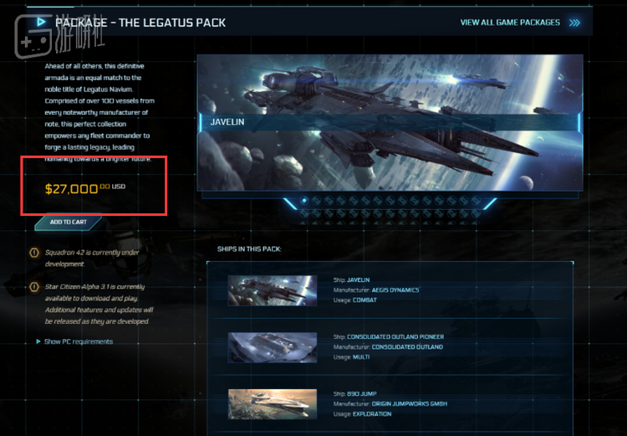Screen dimensions: 627x436
Task: Add the Legatus Pack to cart
Action: point(68,222)
